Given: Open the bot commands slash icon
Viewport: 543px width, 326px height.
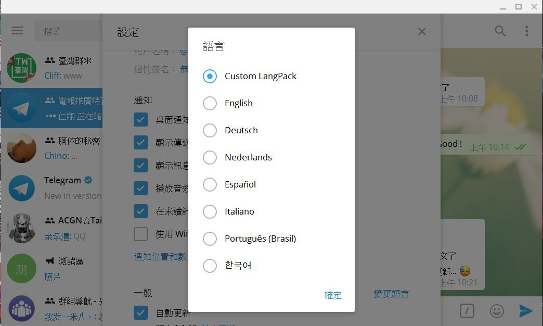Looking at the screenshot, I should click(x=467, y=311).
